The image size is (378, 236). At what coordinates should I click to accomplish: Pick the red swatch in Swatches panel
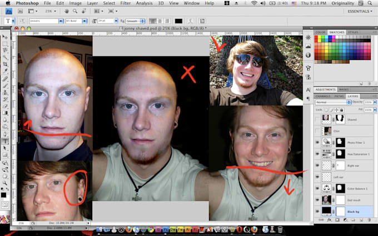click(316, 37)
